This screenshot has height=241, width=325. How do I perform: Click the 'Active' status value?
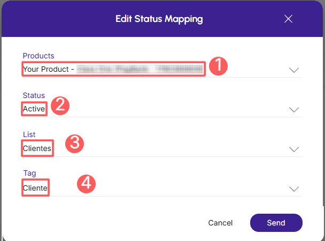(x=34, y=109)
